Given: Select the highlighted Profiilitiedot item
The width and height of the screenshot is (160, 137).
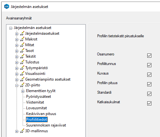Looking at the screenshot, I should (x=37, y=119).
